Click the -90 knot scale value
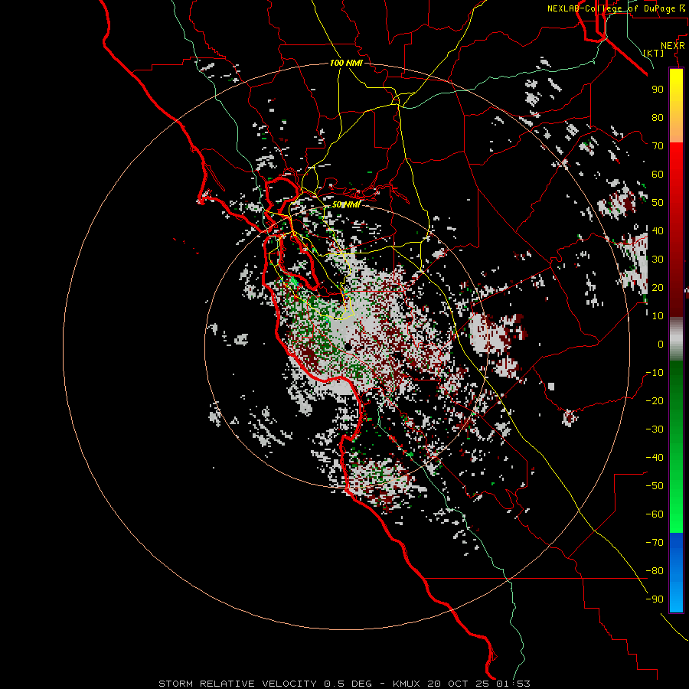This screenshot has width=689, height=689. [x=655, y=599]
